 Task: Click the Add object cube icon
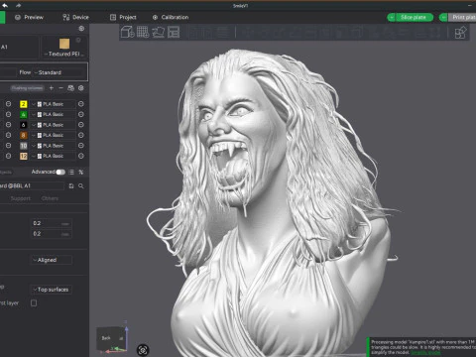coord(127,32)
